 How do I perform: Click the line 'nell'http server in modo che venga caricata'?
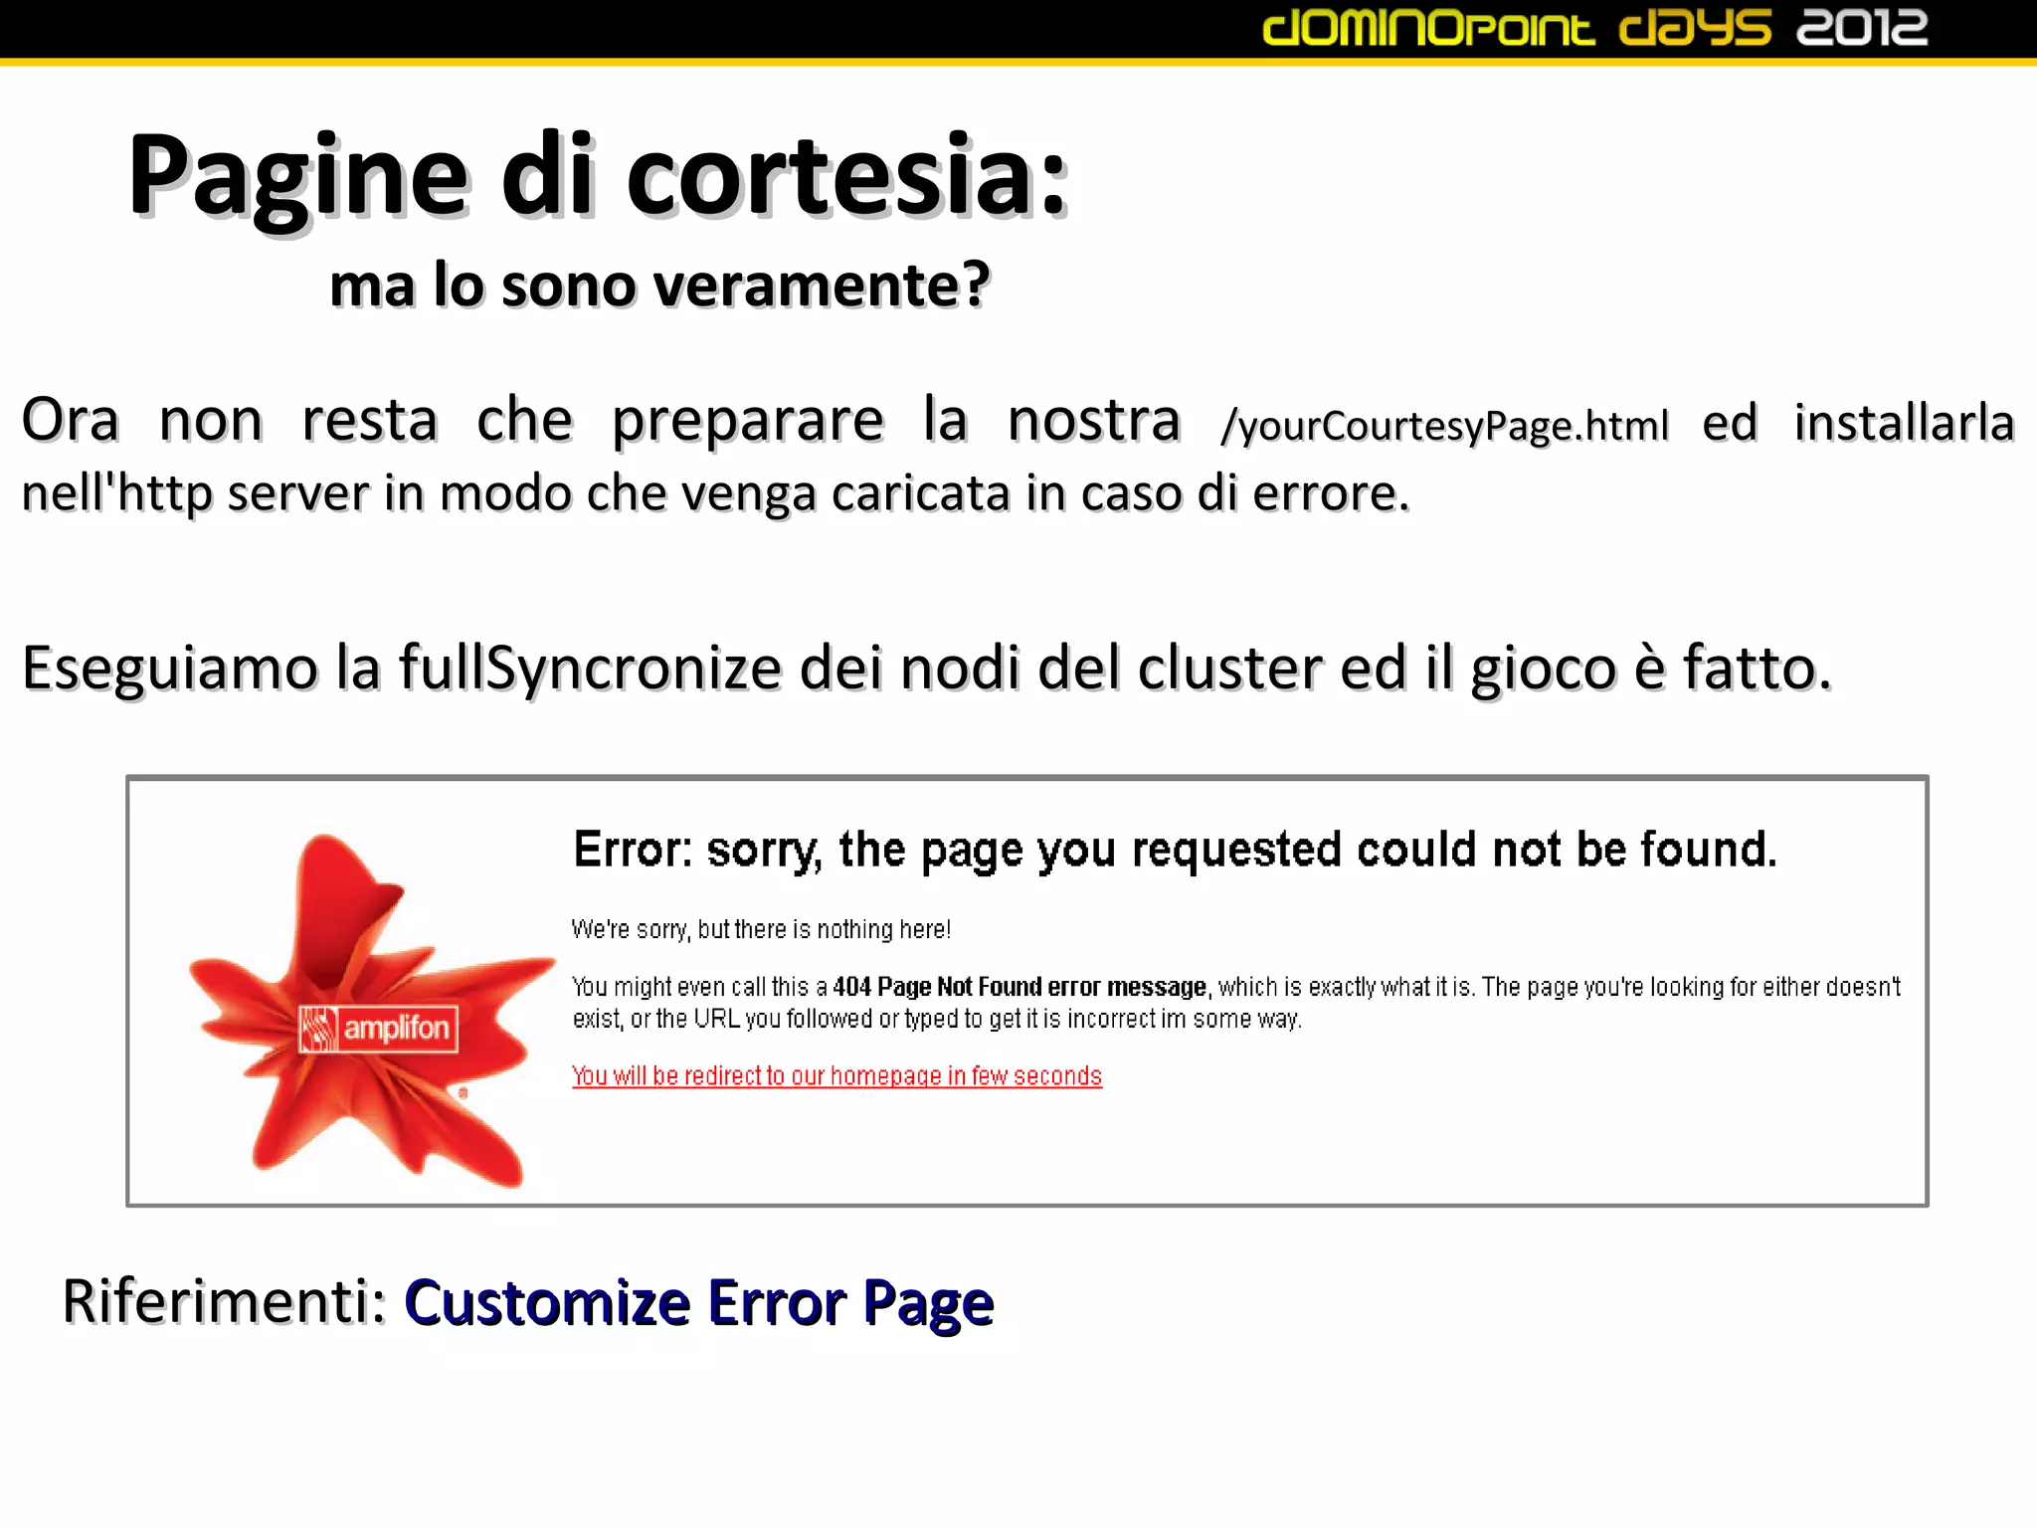[x=716, y=493]
